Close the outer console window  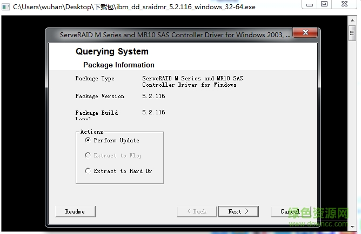[344, 4]
